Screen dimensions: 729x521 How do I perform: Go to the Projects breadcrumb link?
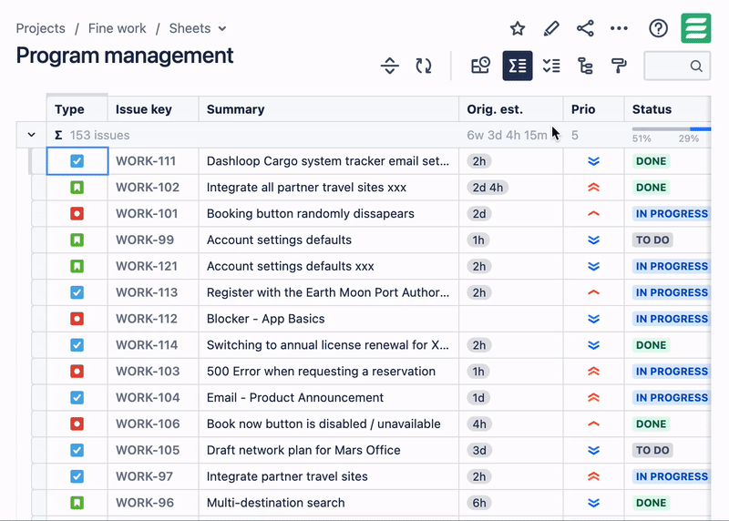pos(40,28)
